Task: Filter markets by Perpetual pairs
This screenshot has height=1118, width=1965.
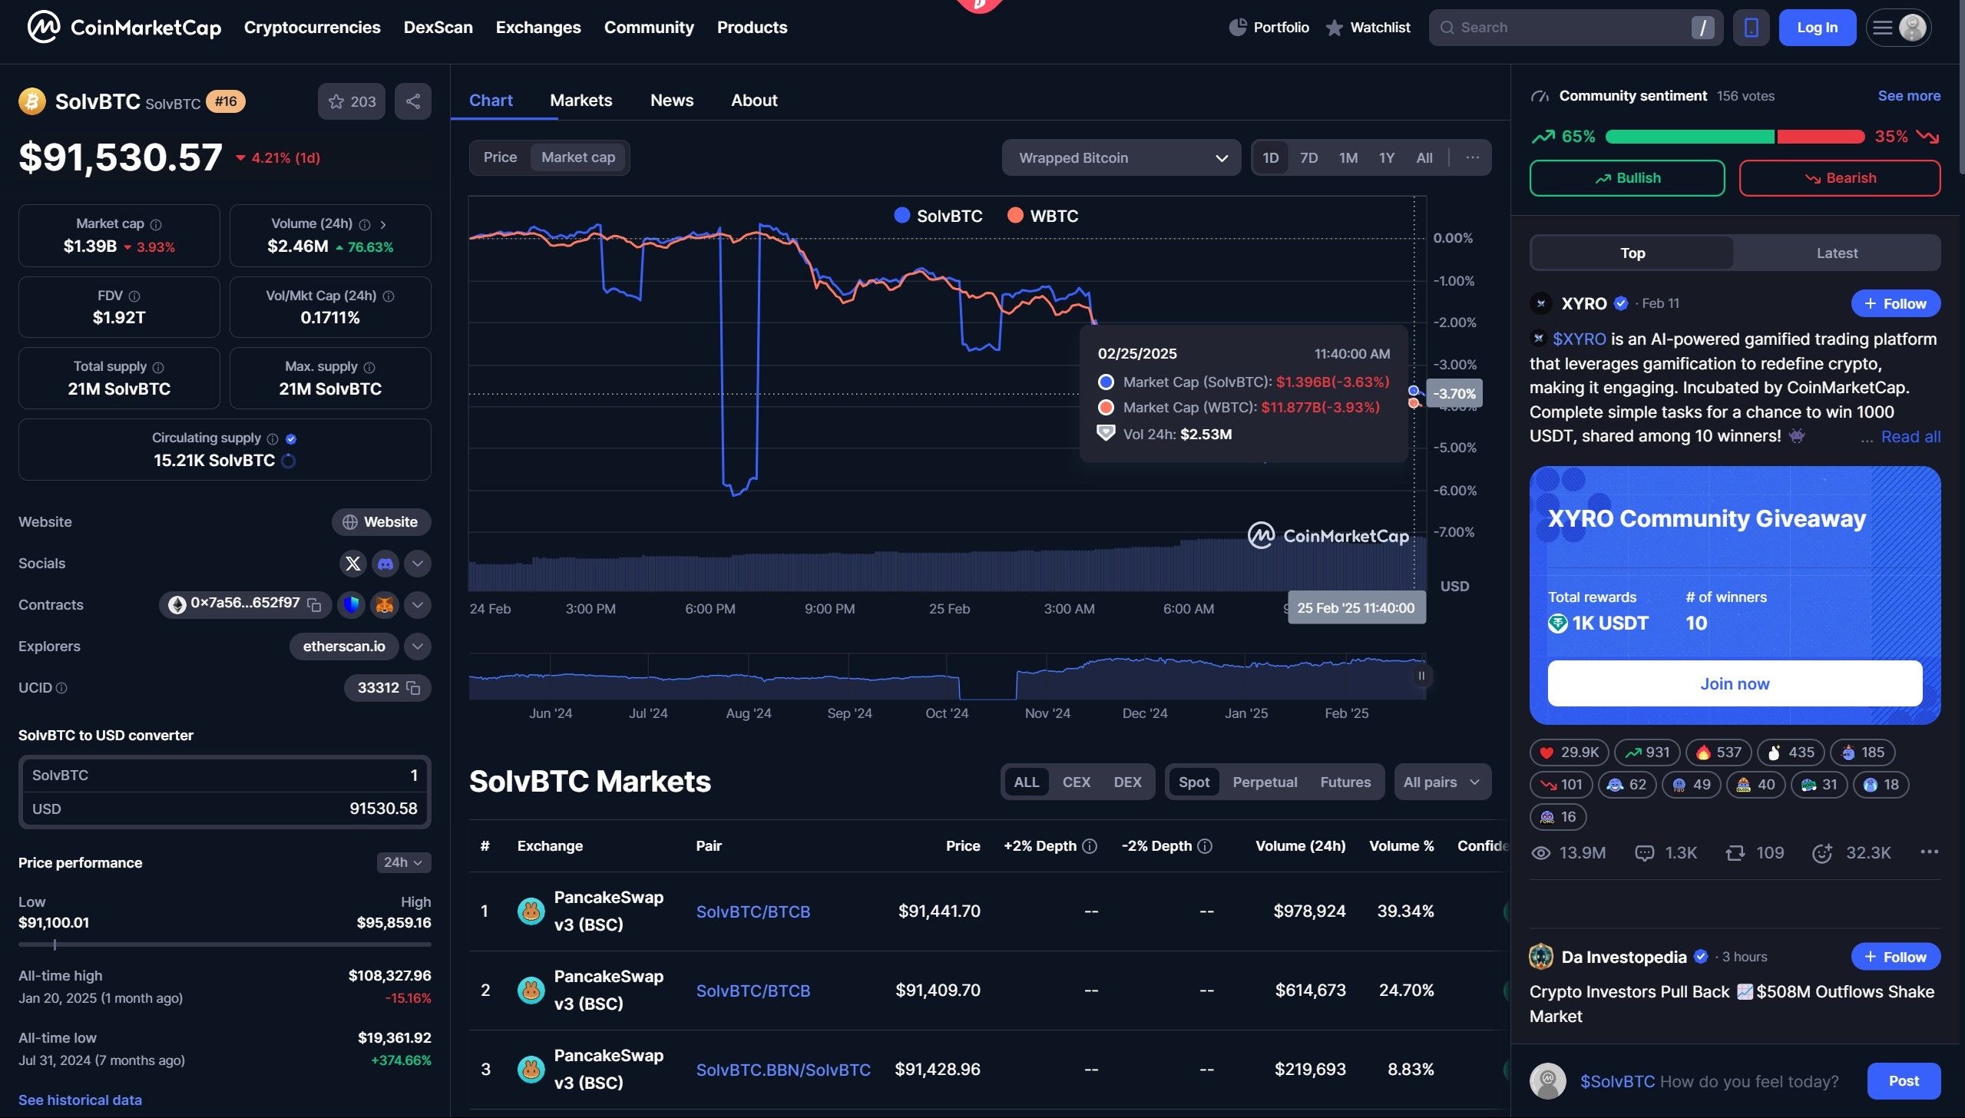Action: pyautogui.click(x=1264, y=782)
